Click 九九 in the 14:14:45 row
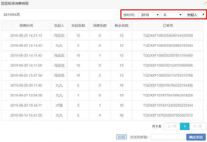Image resolution: width=207 pixels, height=142 pixels. tap(59, 45)
